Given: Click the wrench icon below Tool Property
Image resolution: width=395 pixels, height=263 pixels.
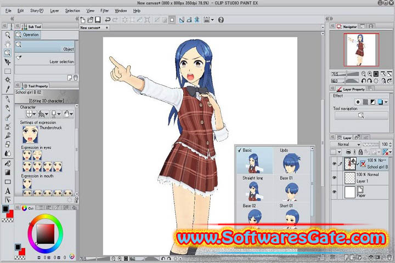Looking at the screenshot, I should [76, 200].
